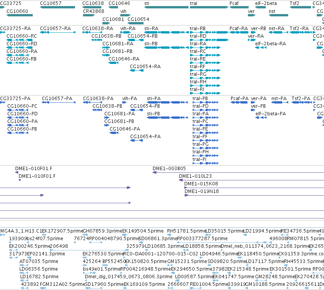
Task: Select the CG10660-PC protein feature
Action: (x=18, y=110)
